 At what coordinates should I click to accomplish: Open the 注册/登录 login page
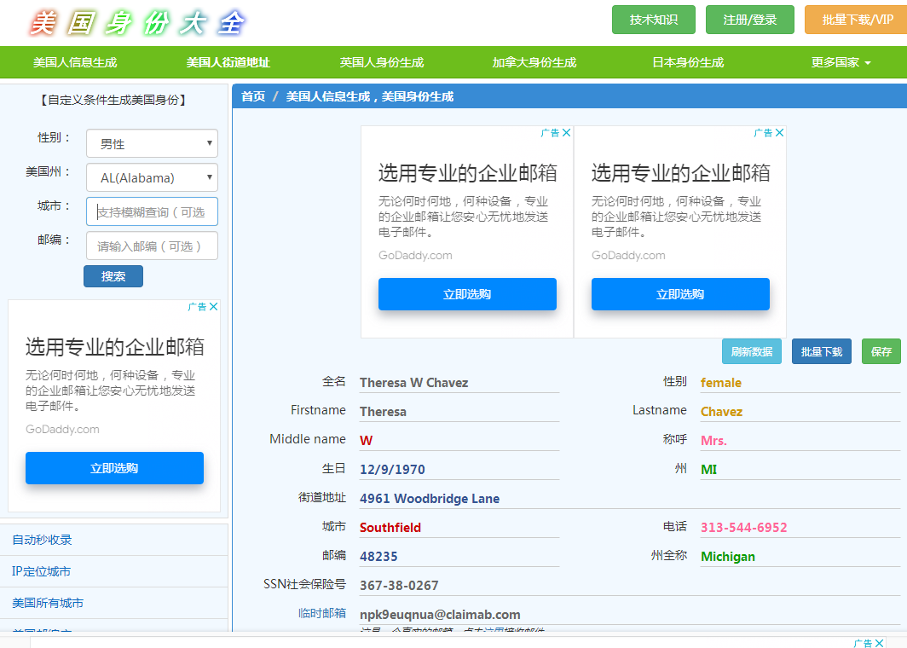click(749, 20)
